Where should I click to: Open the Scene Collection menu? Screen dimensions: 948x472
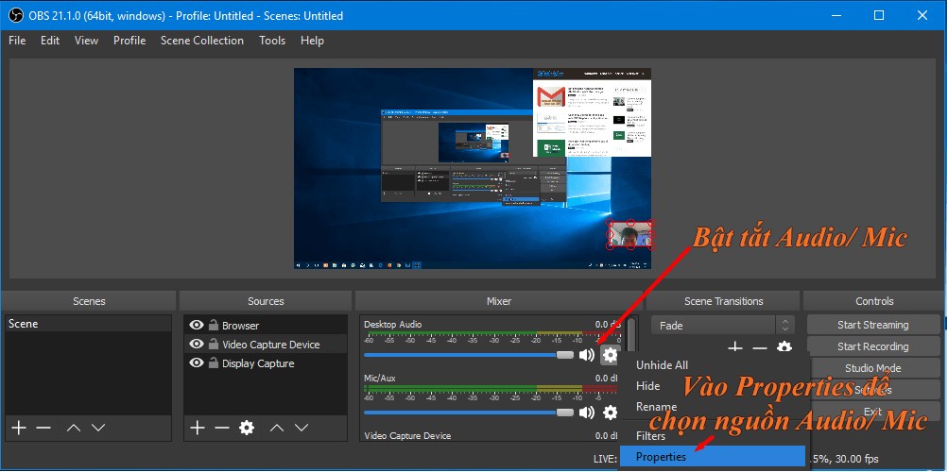(201, 41)
